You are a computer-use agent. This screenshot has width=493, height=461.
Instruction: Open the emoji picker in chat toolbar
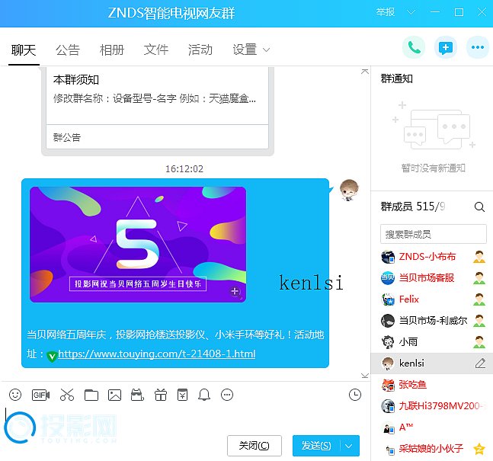click(x=15, y=395)
